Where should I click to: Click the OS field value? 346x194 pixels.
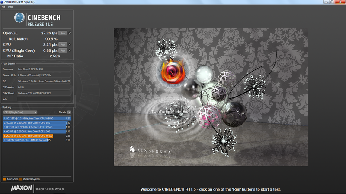[x=44, y=81]
